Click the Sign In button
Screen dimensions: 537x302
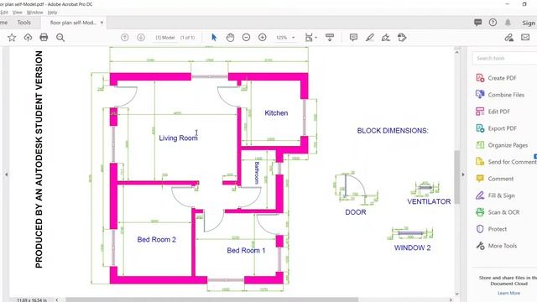point(529,23)
